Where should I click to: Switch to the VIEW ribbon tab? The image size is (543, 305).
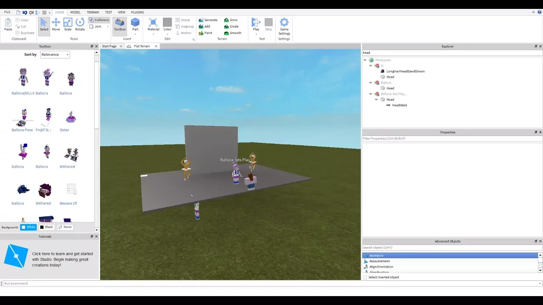tap(122, 12)
